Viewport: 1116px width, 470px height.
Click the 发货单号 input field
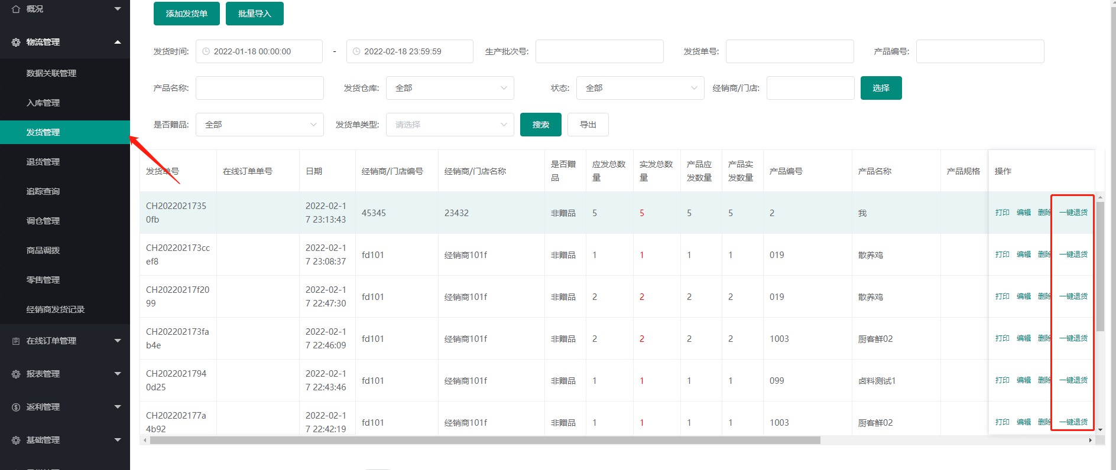click(x=790, y=51)
